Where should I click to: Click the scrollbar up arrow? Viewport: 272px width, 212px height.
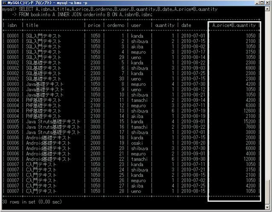(x=267, y=9)
